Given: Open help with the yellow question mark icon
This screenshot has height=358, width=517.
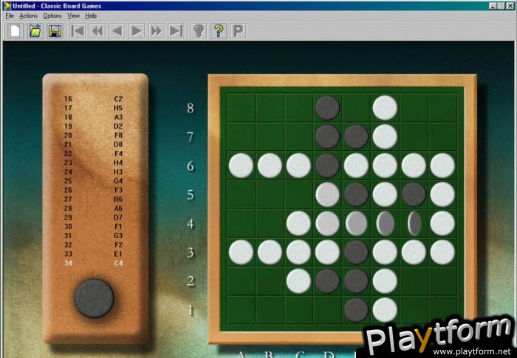Looking at the screenshot, I should point(219,31).
